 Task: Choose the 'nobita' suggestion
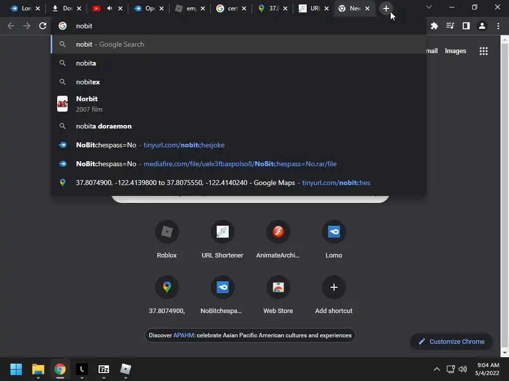[x=239, y=63]
